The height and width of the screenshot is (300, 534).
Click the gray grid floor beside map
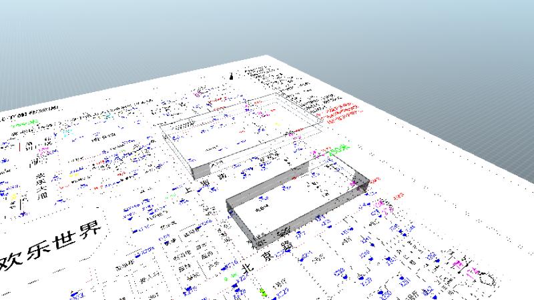467,133
